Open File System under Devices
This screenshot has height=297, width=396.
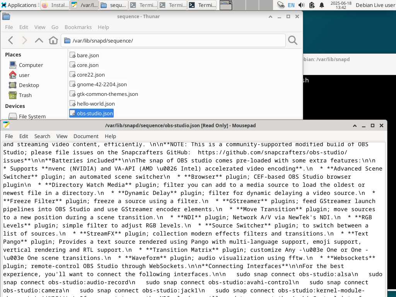[x=27, y=116]
